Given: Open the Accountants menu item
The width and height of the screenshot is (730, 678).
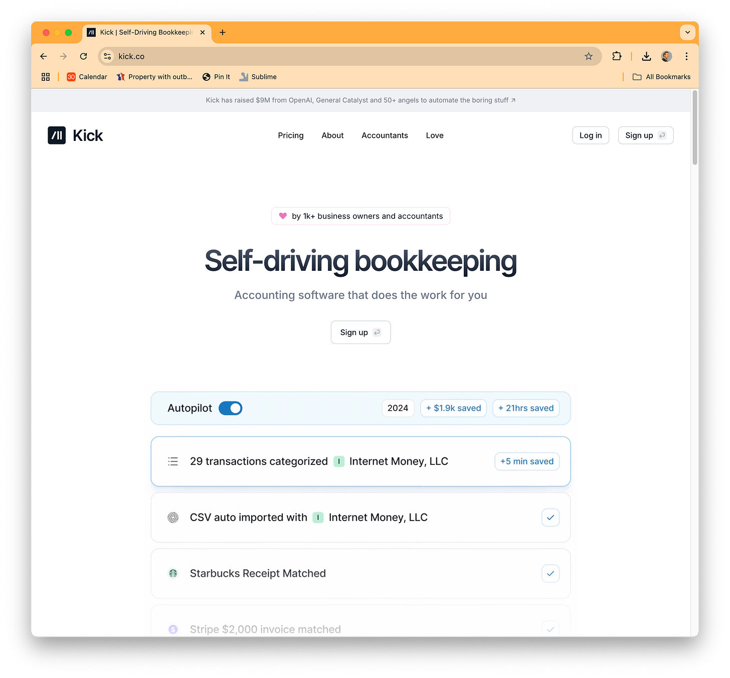Looking at the screenshot, I should click(x=385, y=135).
